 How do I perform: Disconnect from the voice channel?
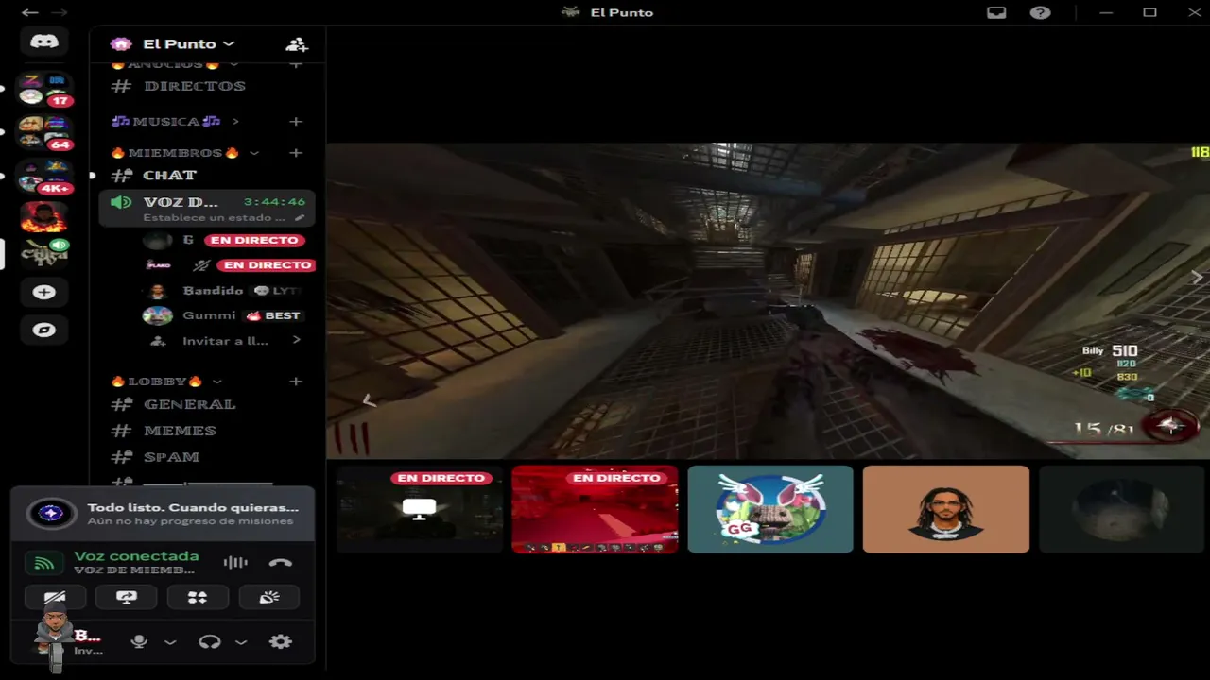pos(280,563)
